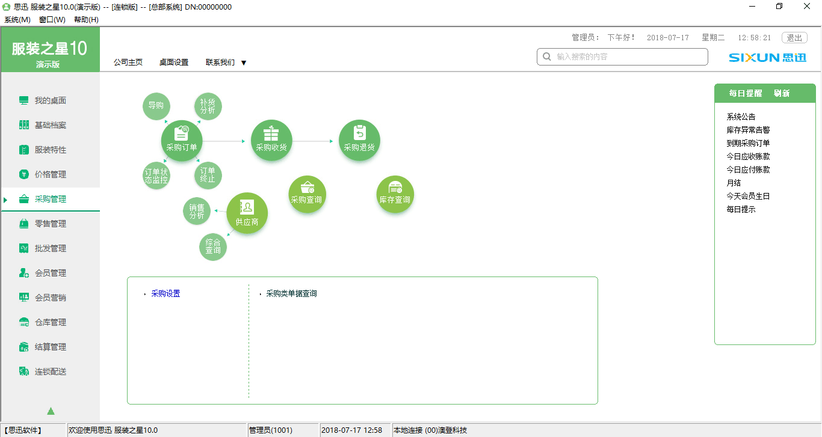
Task: Click the 销售分析 bubble
Action: [197, 211]
